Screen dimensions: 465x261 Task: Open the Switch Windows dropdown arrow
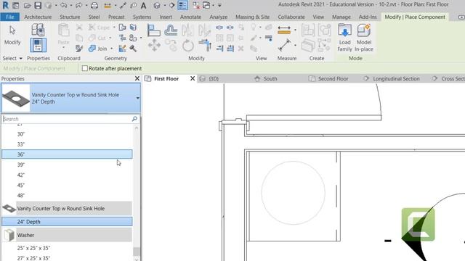pos(213,5)
